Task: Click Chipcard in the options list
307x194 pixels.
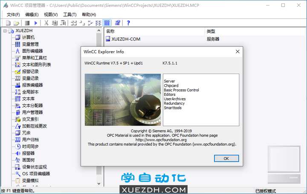Action: (x=171, y=86)
